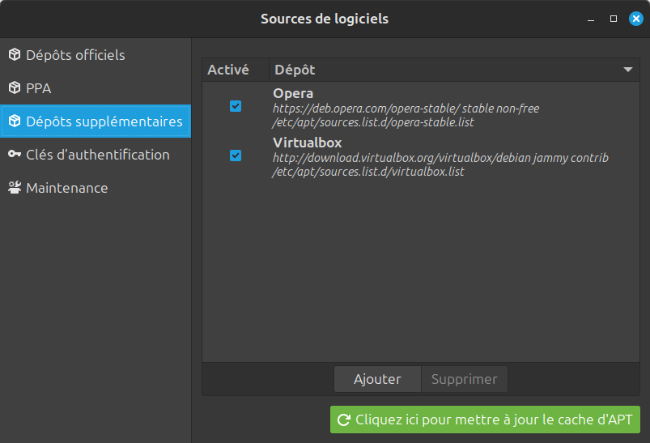Viewport: 650px width, 443px height.
Task: Close the Sources de logiciels window
Action: coord(636,19)
